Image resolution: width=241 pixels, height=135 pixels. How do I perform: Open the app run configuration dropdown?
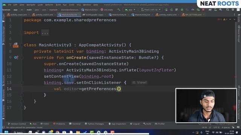pos(130,10)
